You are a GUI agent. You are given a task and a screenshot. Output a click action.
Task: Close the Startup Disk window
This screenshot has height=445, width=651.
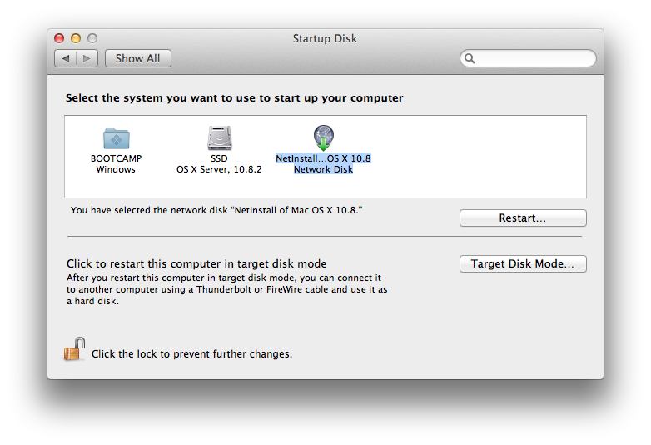(59, 38)
